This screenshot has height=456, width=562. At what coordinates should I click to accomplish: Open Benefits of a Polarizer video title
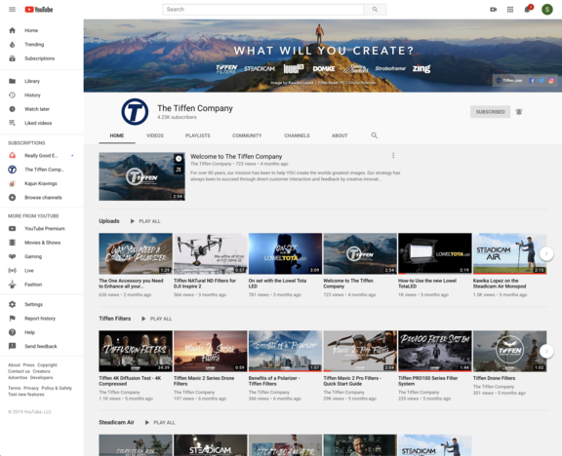tap(274, 381)
